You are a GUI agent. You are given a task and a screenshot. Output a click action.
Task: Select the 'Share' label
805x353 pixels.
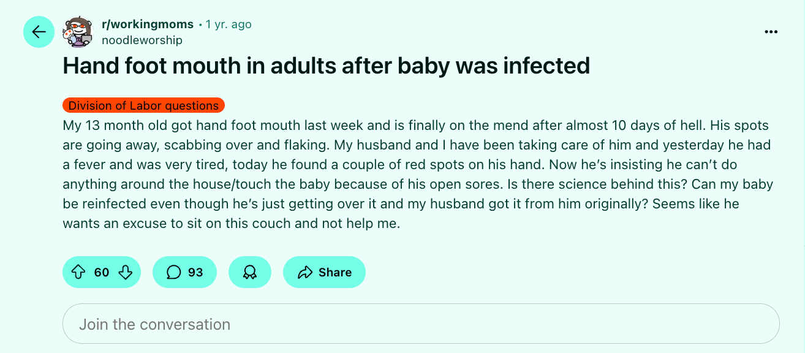pyautogui.click(x=335, y=272)
